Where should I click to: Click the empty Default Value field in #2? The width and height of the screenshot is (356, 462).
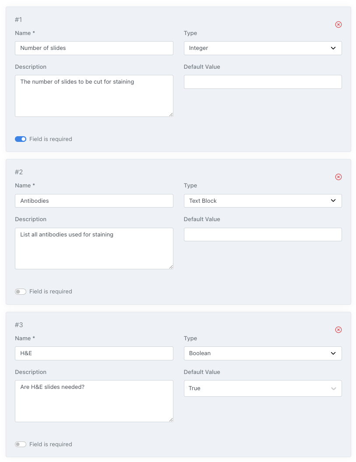[x=263, y=234]
